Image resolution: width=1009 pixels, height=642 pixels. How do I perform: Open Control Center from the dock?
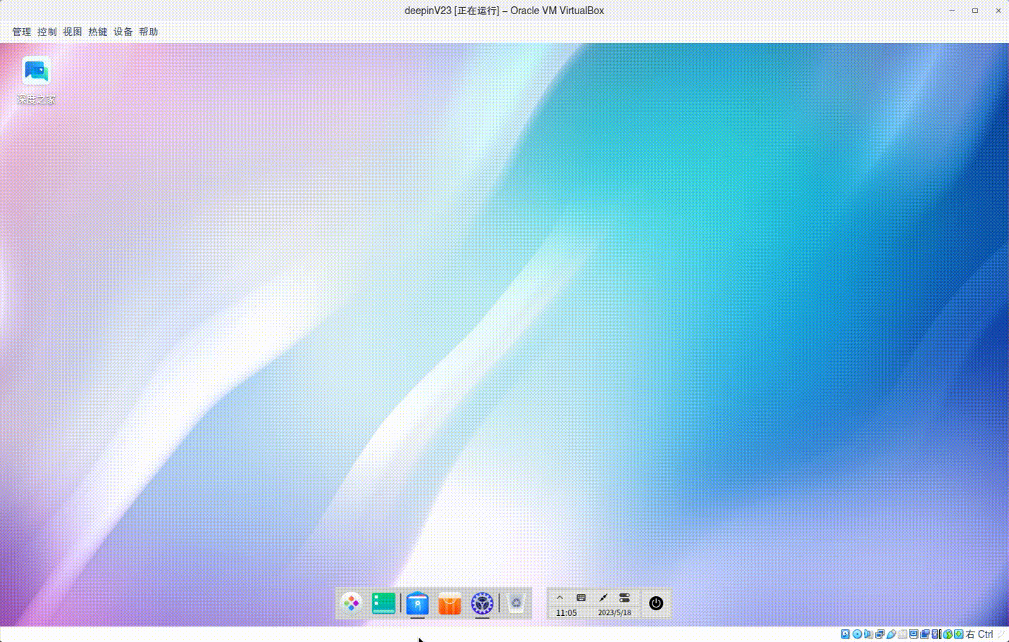point(482,603)
